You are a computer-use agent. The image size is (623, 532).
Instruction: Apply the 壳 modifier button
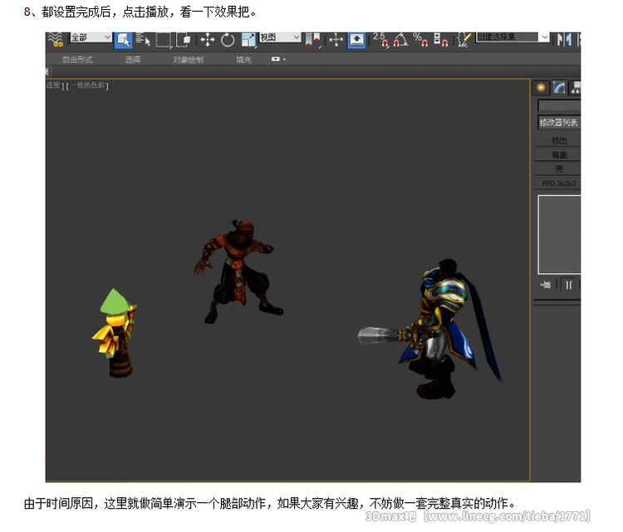[558, 169]
